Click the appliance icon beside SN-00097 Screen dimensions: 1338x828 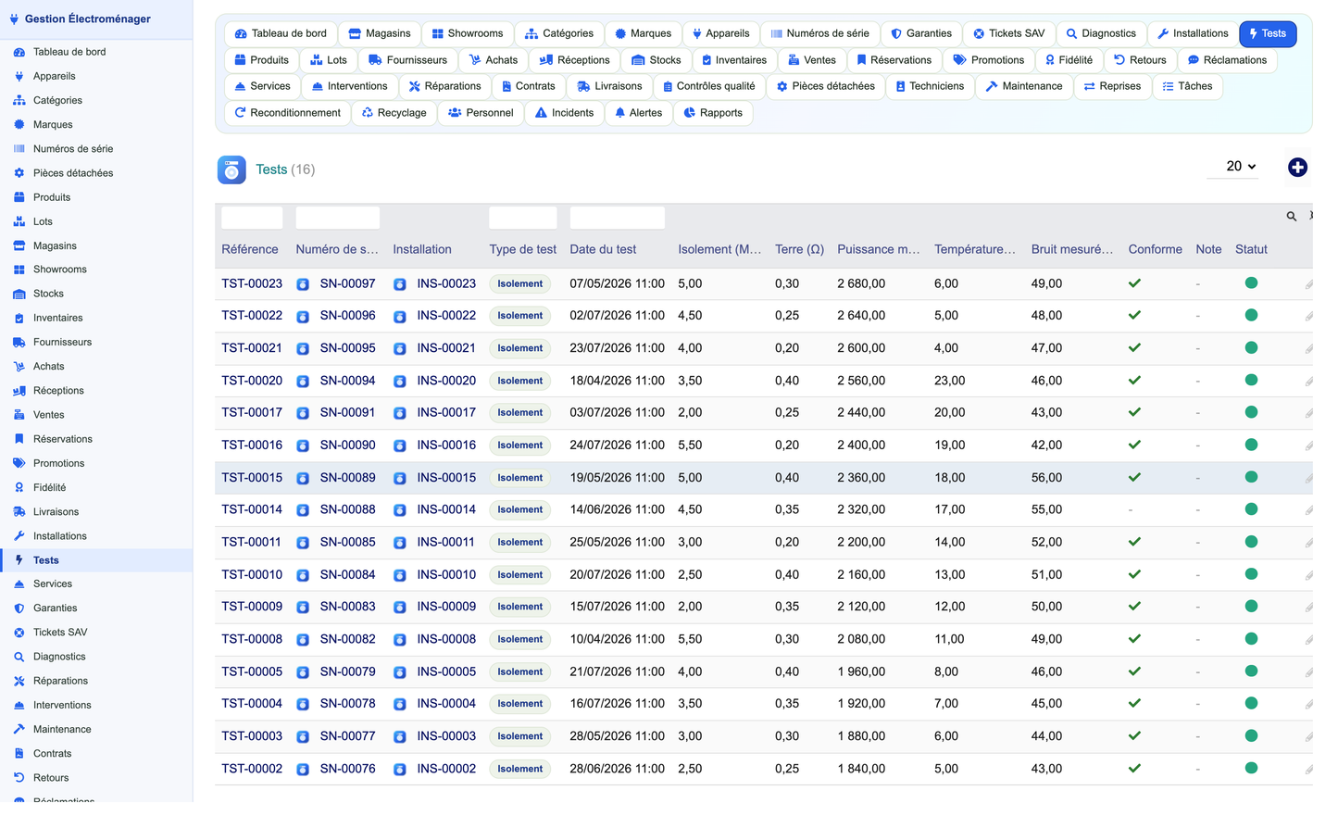coord(303,284)
